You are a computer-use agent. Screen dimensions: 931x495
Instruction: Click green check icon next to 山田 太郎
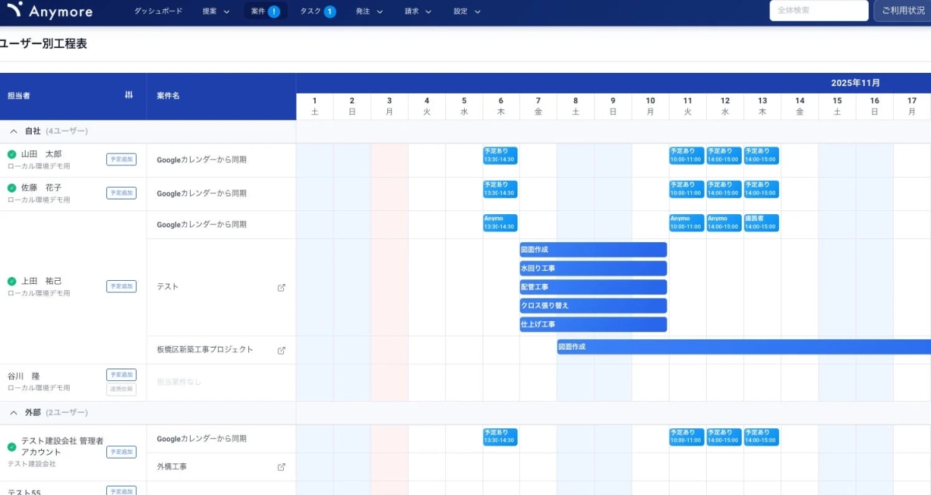tap(12, 154)
